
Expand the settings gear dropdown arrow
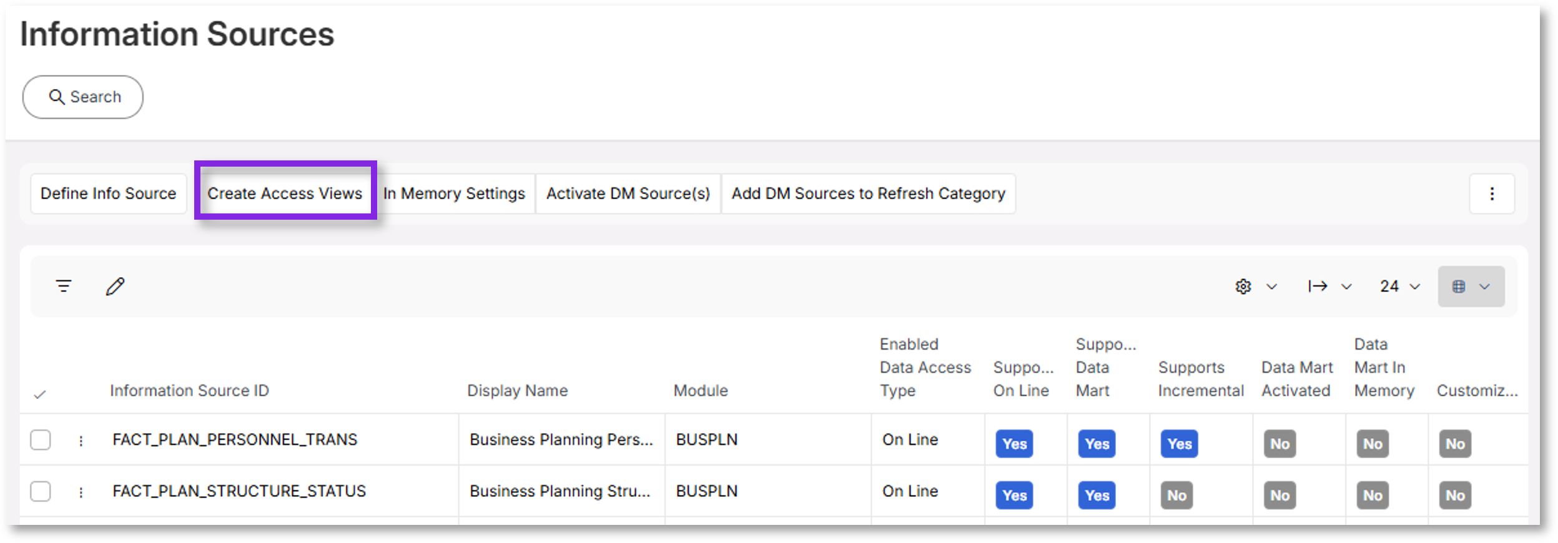click(x=1271, y=286)
